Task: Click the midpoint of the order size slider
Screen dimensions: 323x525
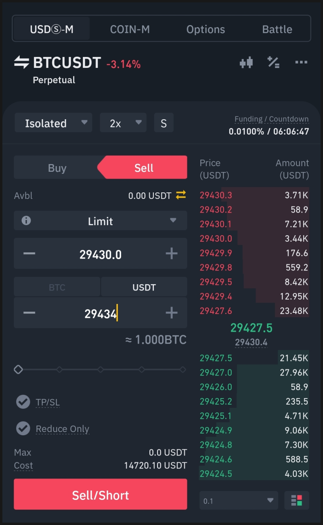Action: [x=101, y=369]
